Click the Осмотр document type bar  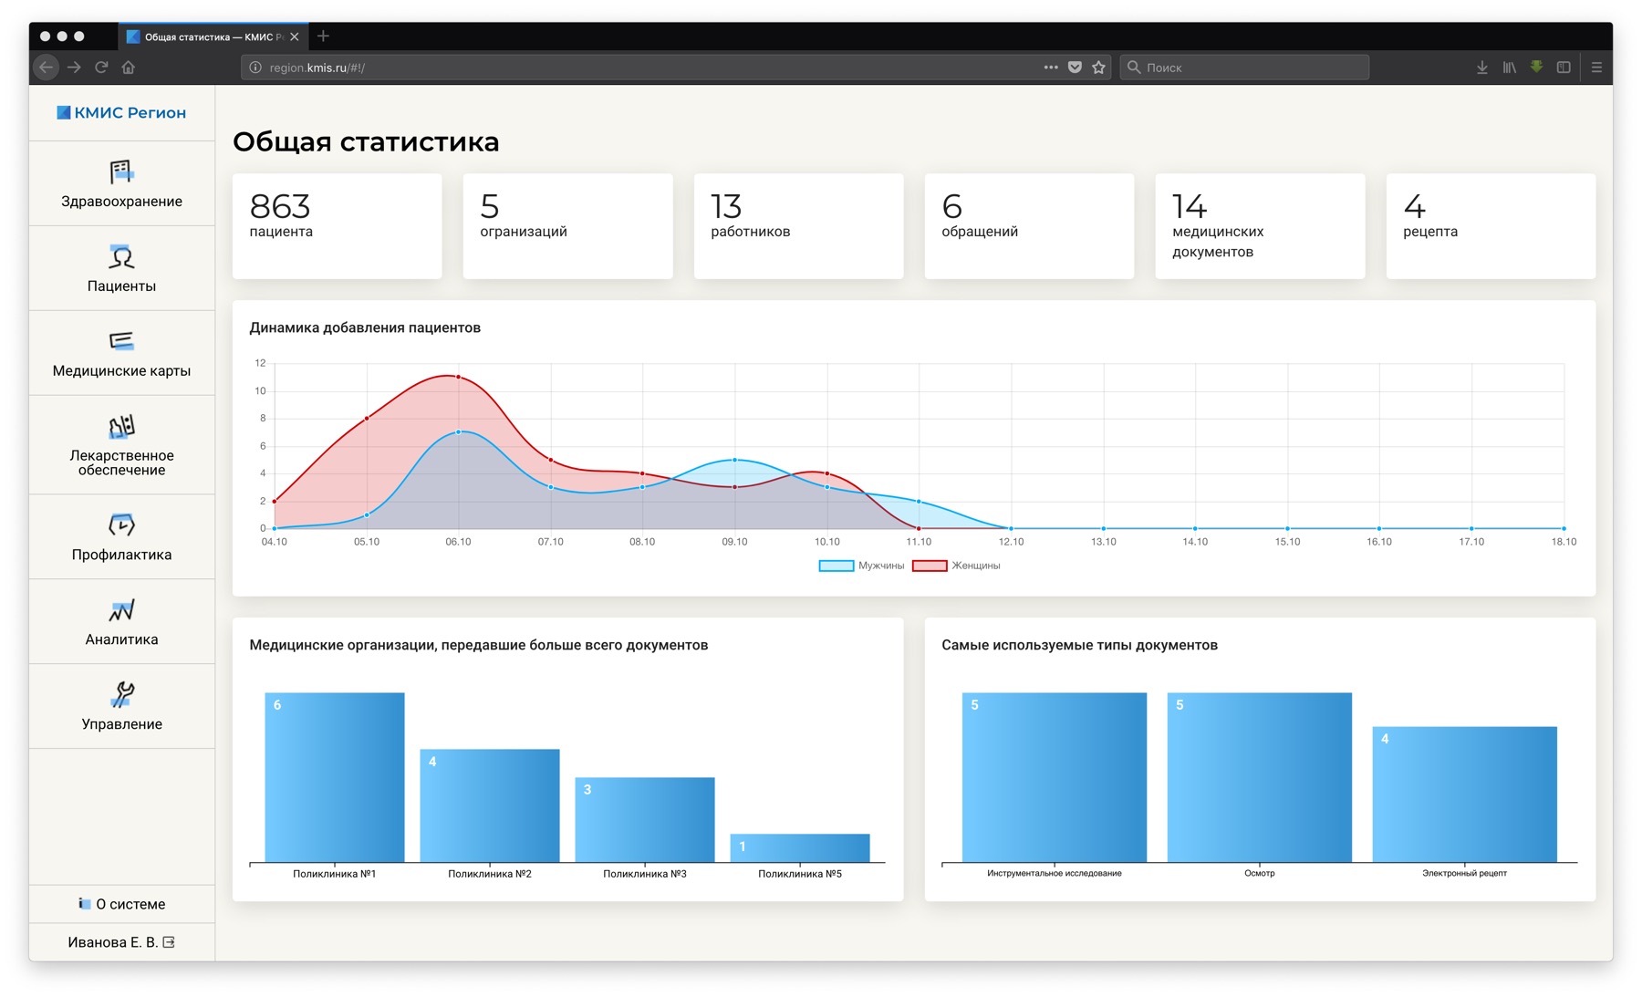(1260, 777)
